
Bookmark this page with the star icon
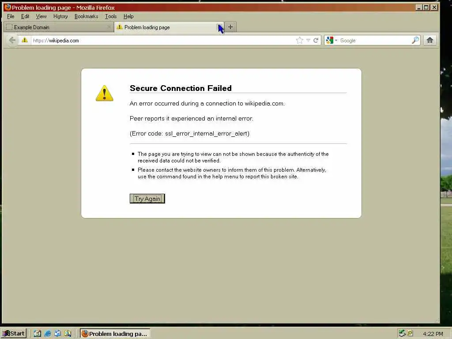pos(300,40)
